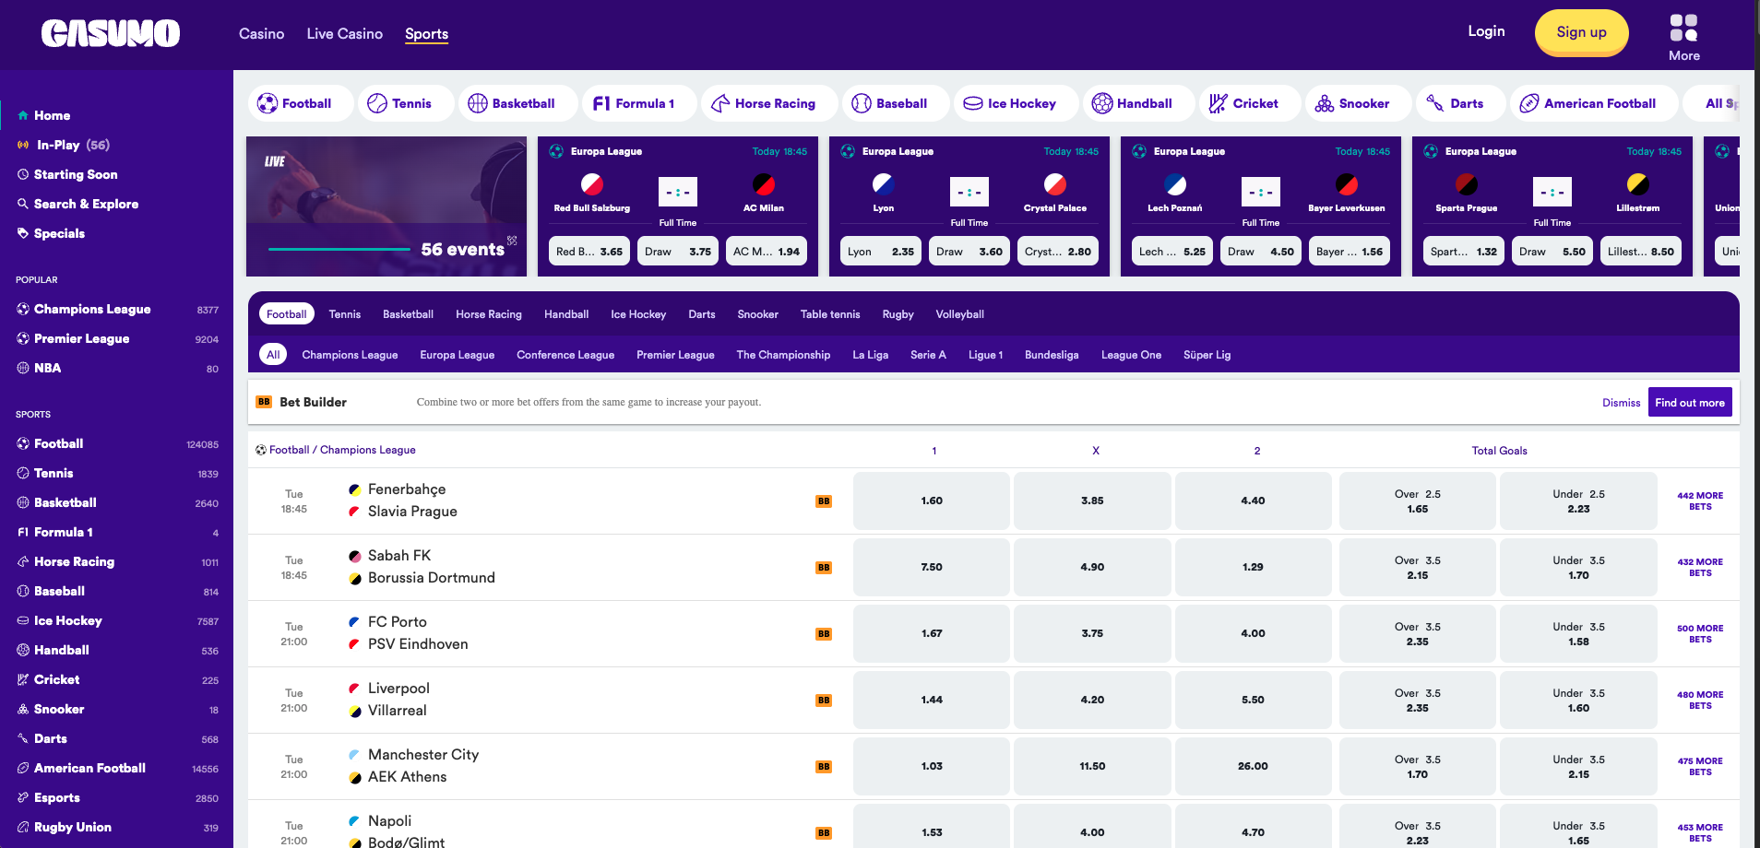
Task: Pick Fenerbahçe win odds 1.60
Action: [x=931, y=501]
